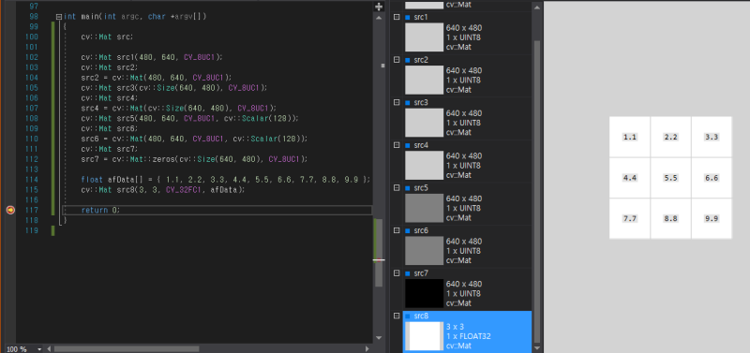Click the code editor vertical scrollbar thumb
The height and width of the screenshot is (353, 750).
[x=379, y=253]
